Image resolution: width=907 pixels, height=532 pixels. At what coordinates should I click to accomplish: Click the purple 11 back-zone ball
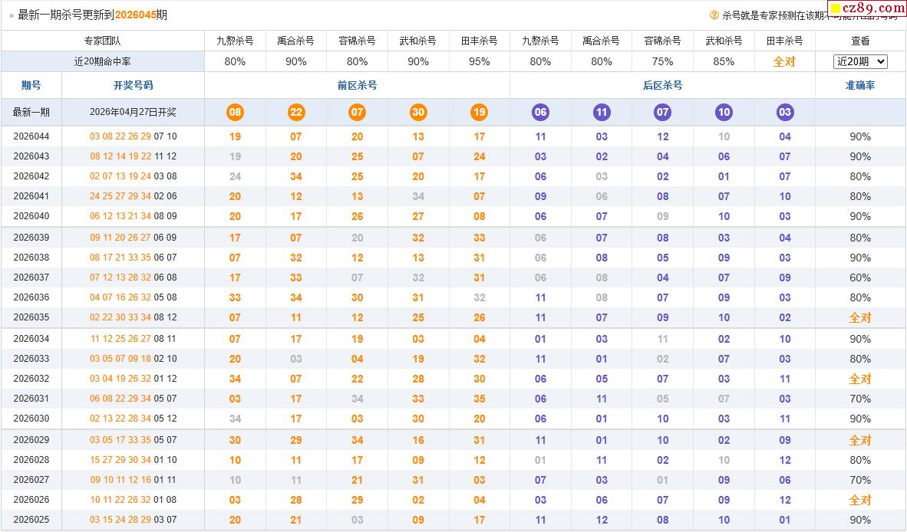coord(602,113)
